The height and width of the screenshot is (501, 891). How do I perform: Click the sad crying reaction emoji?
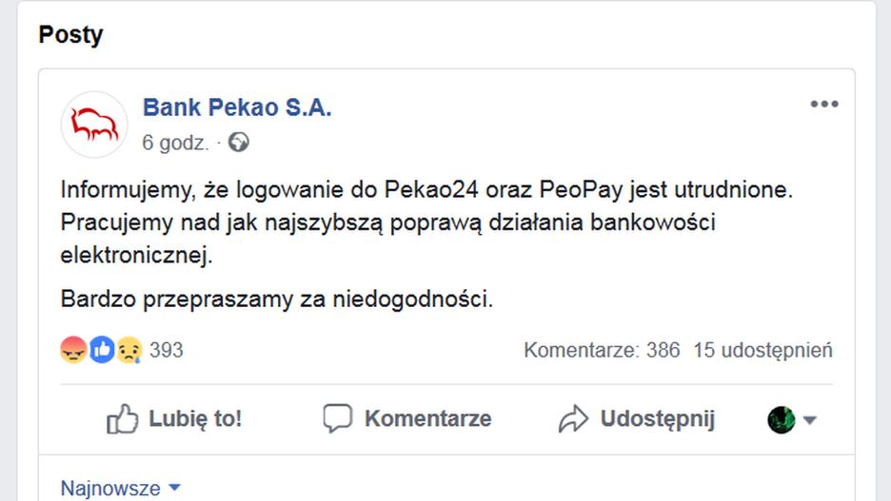click(x=129, y=350)
